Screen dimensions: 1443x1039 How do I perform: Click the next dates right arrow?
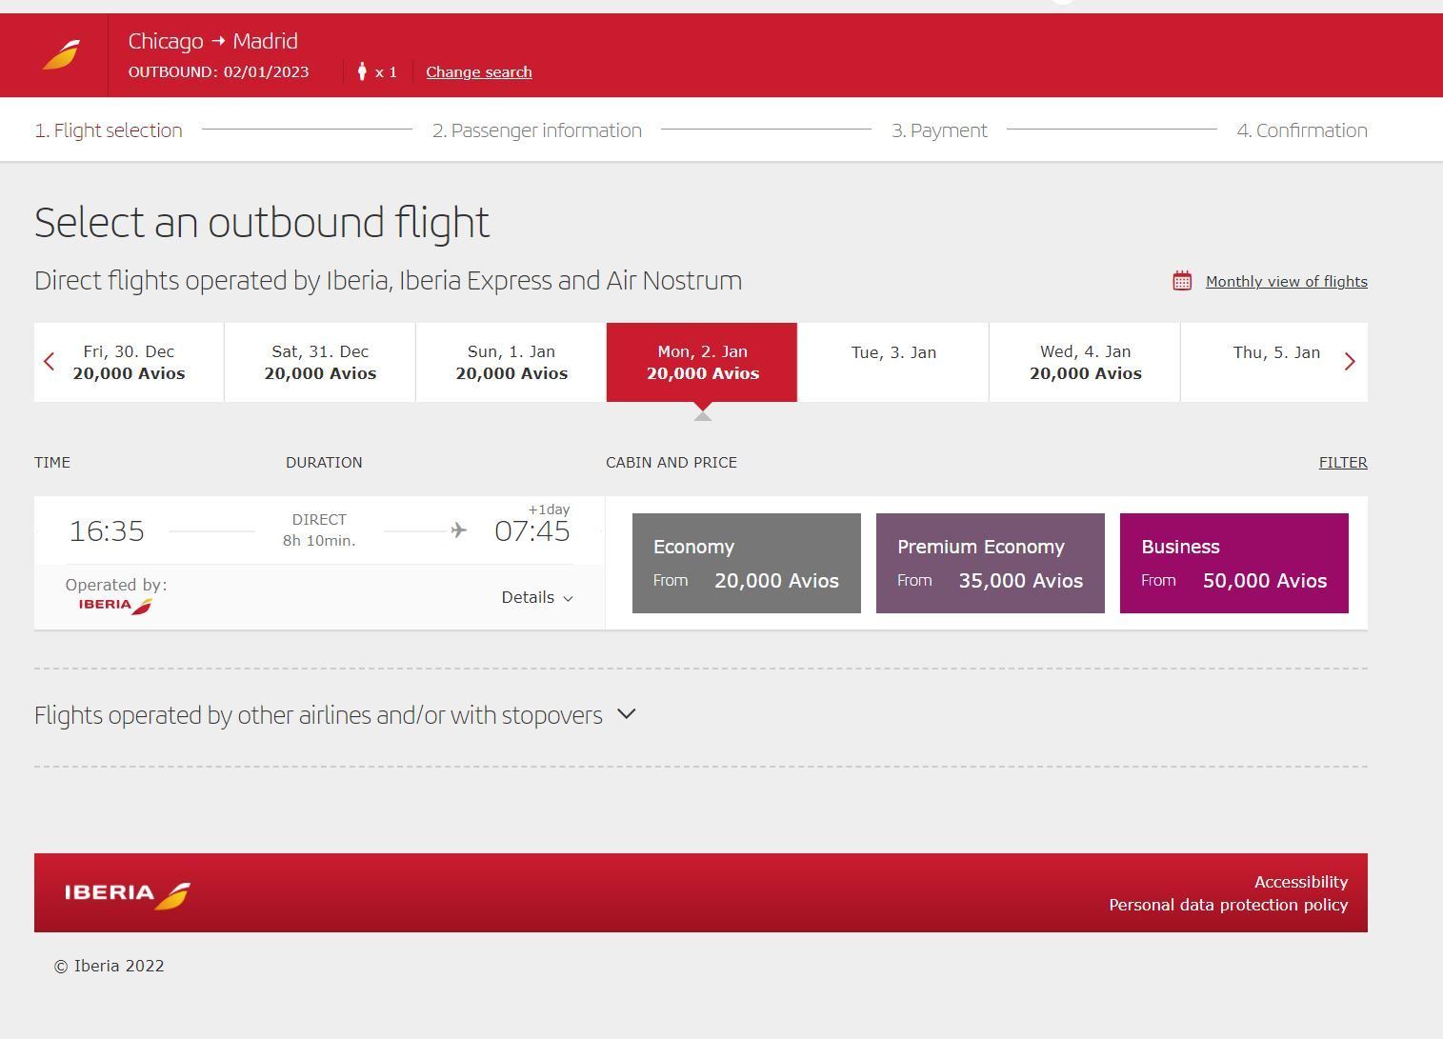coord(1349,362)
